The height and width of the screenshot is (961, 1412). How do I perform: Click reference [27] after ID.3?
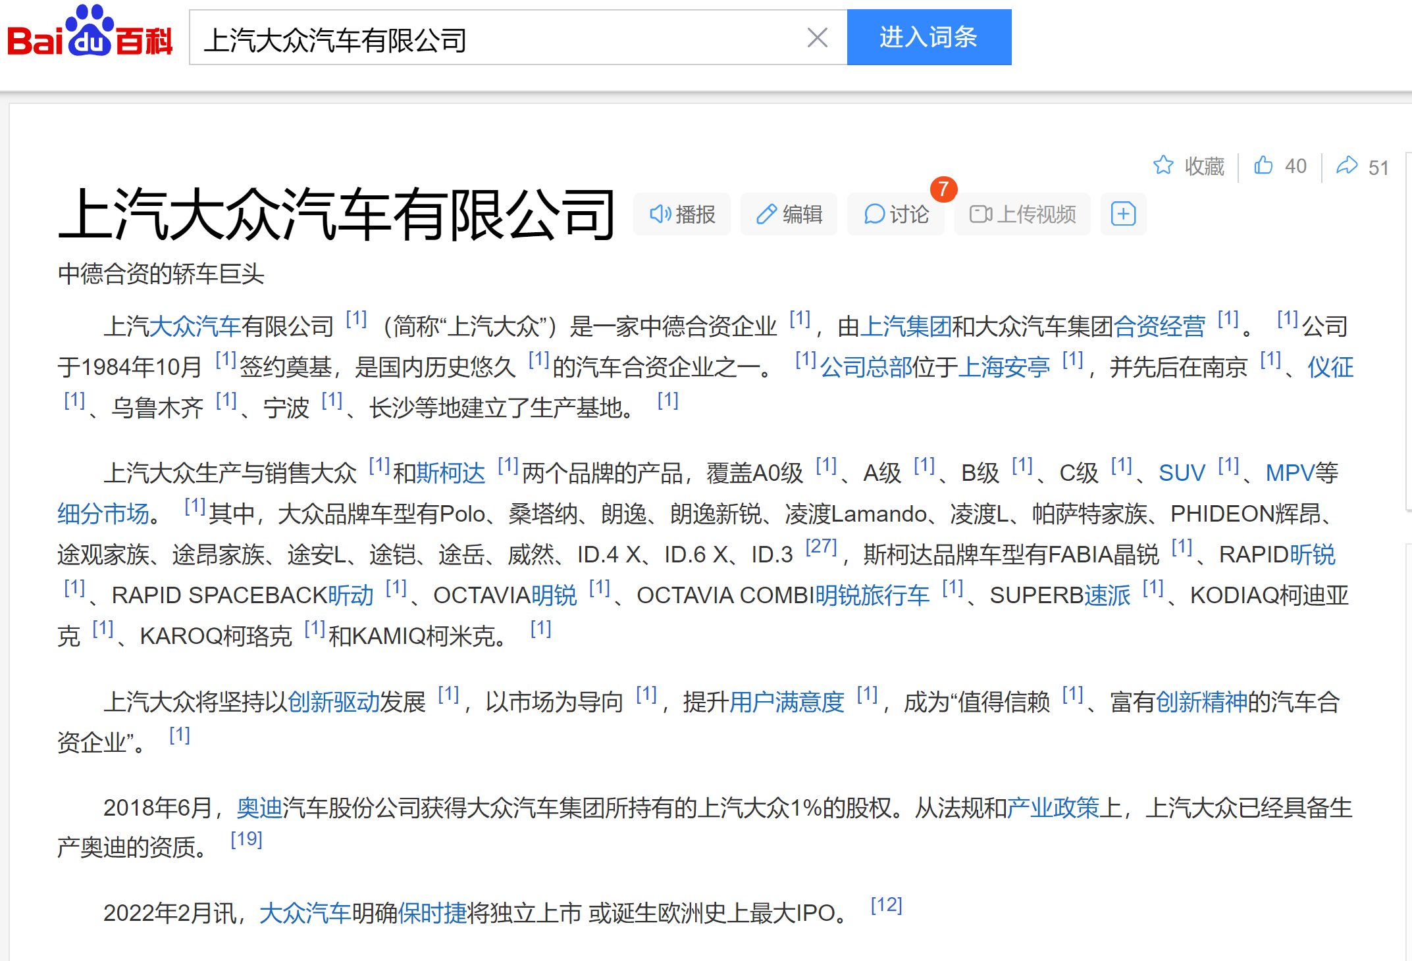822,546
